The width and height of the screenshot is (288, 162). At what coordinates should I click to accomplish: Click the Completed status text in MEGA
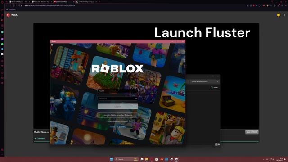point(40,139)
